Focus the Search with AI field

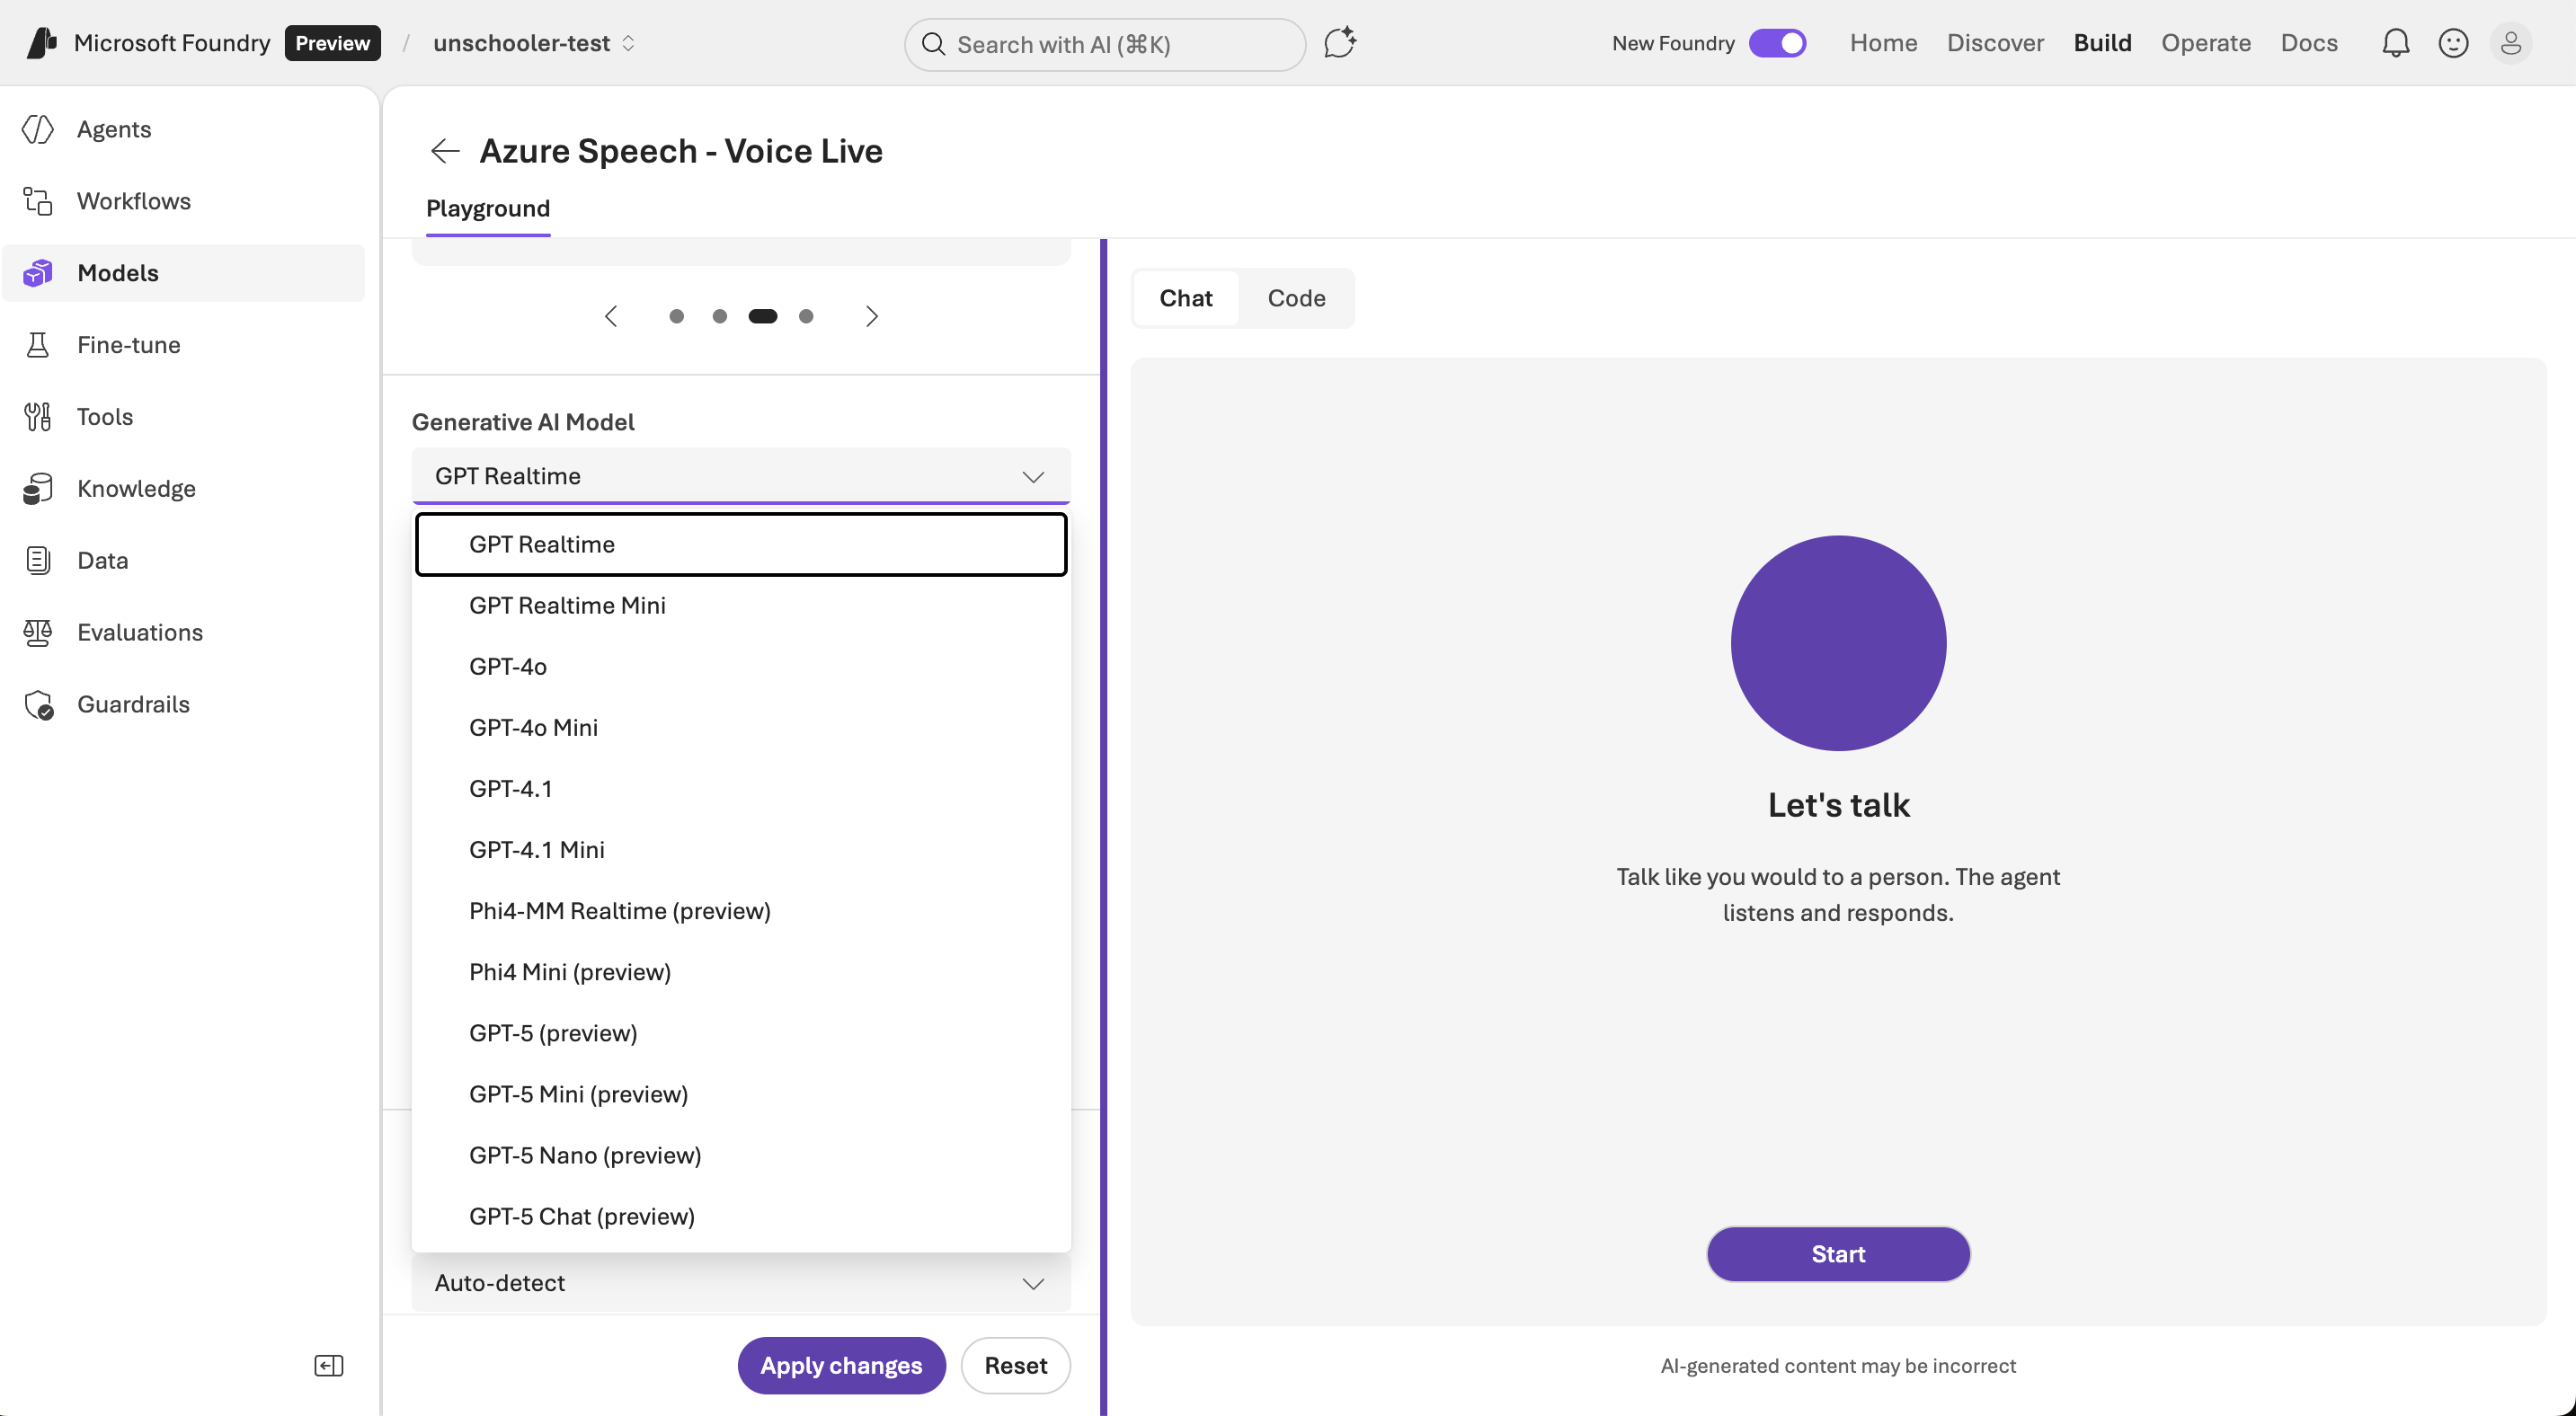point(1104,44)
